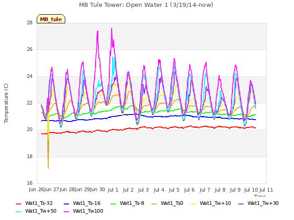Click the magenta Wat1_Tw100 legend swatch

coord(66,212)
